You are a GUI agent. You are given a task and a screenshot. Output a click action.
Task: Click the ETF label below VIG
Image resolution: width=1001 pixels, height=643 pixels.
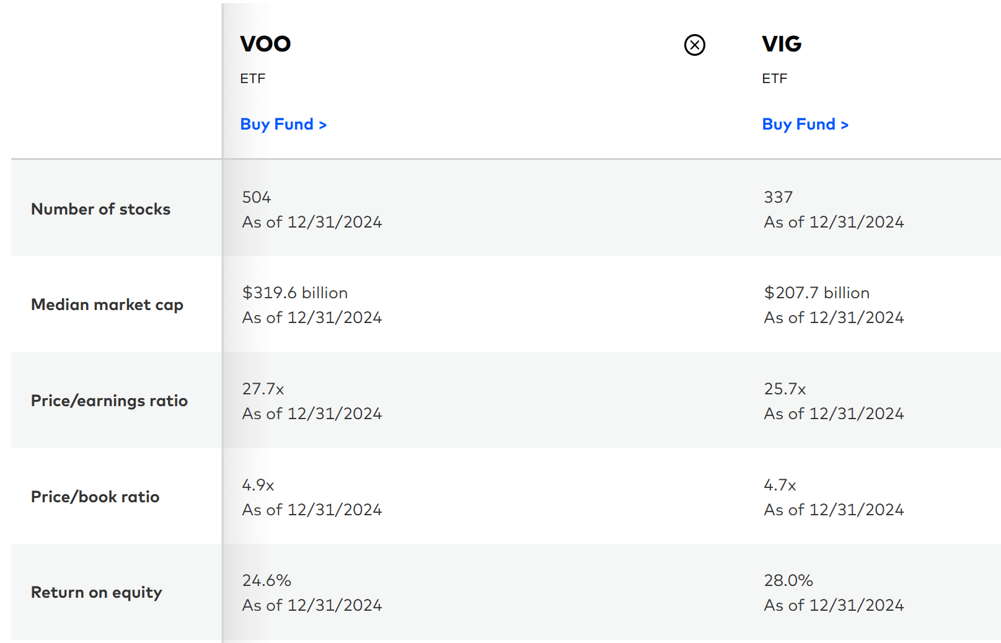774,78
